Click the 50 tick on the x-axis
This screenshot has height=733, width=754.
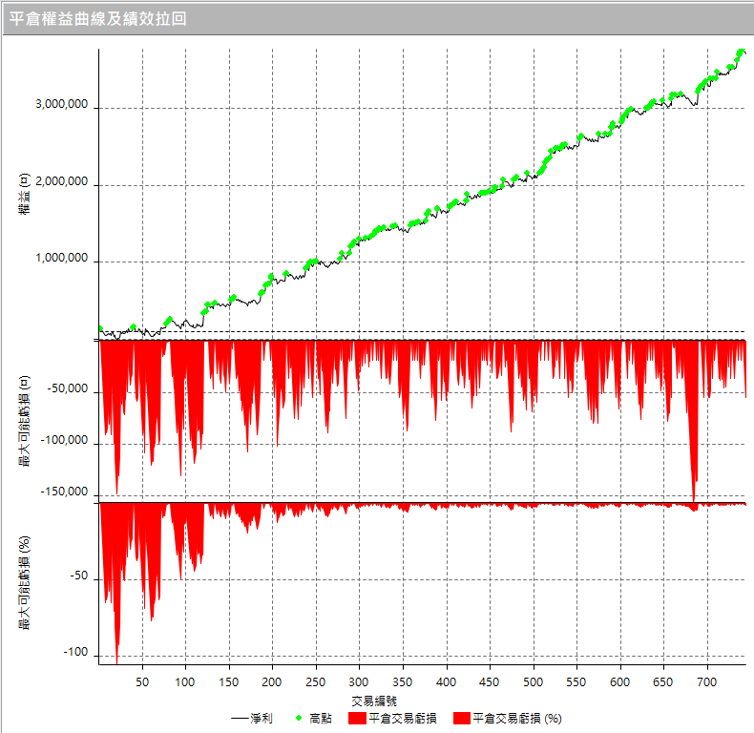coord(142,682)
